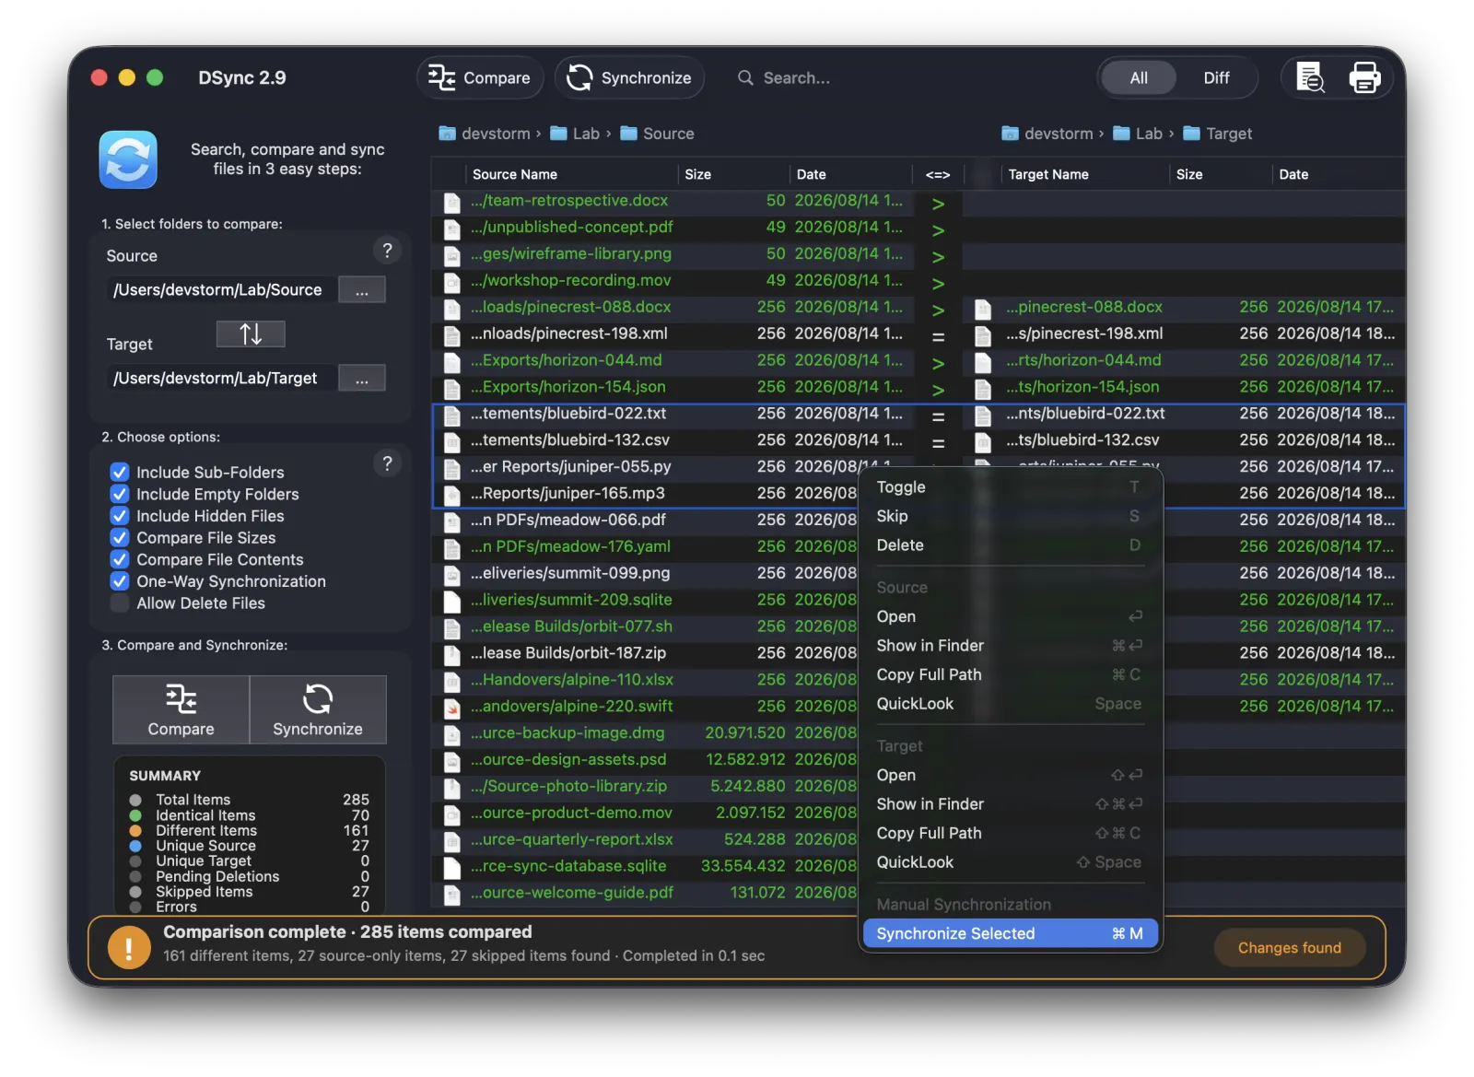Click the large Synchronize button in step 3

coord(318,709)
